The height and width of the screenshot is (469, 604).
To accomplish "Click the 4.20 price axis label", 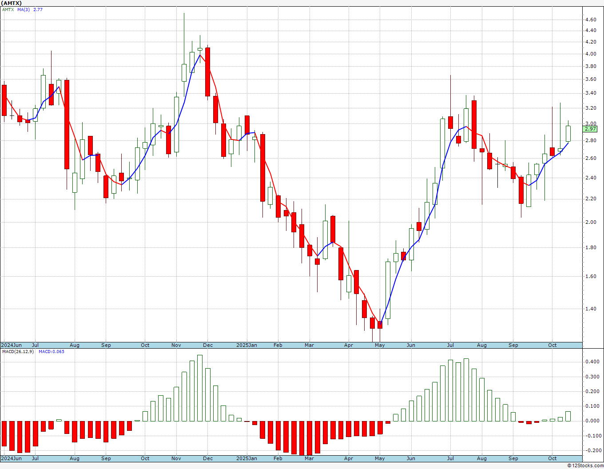I will [x=591, y=42].
